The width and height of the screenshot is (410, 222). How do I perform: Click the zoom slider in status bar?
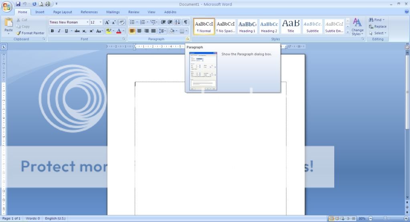click(x=385, y=218)
